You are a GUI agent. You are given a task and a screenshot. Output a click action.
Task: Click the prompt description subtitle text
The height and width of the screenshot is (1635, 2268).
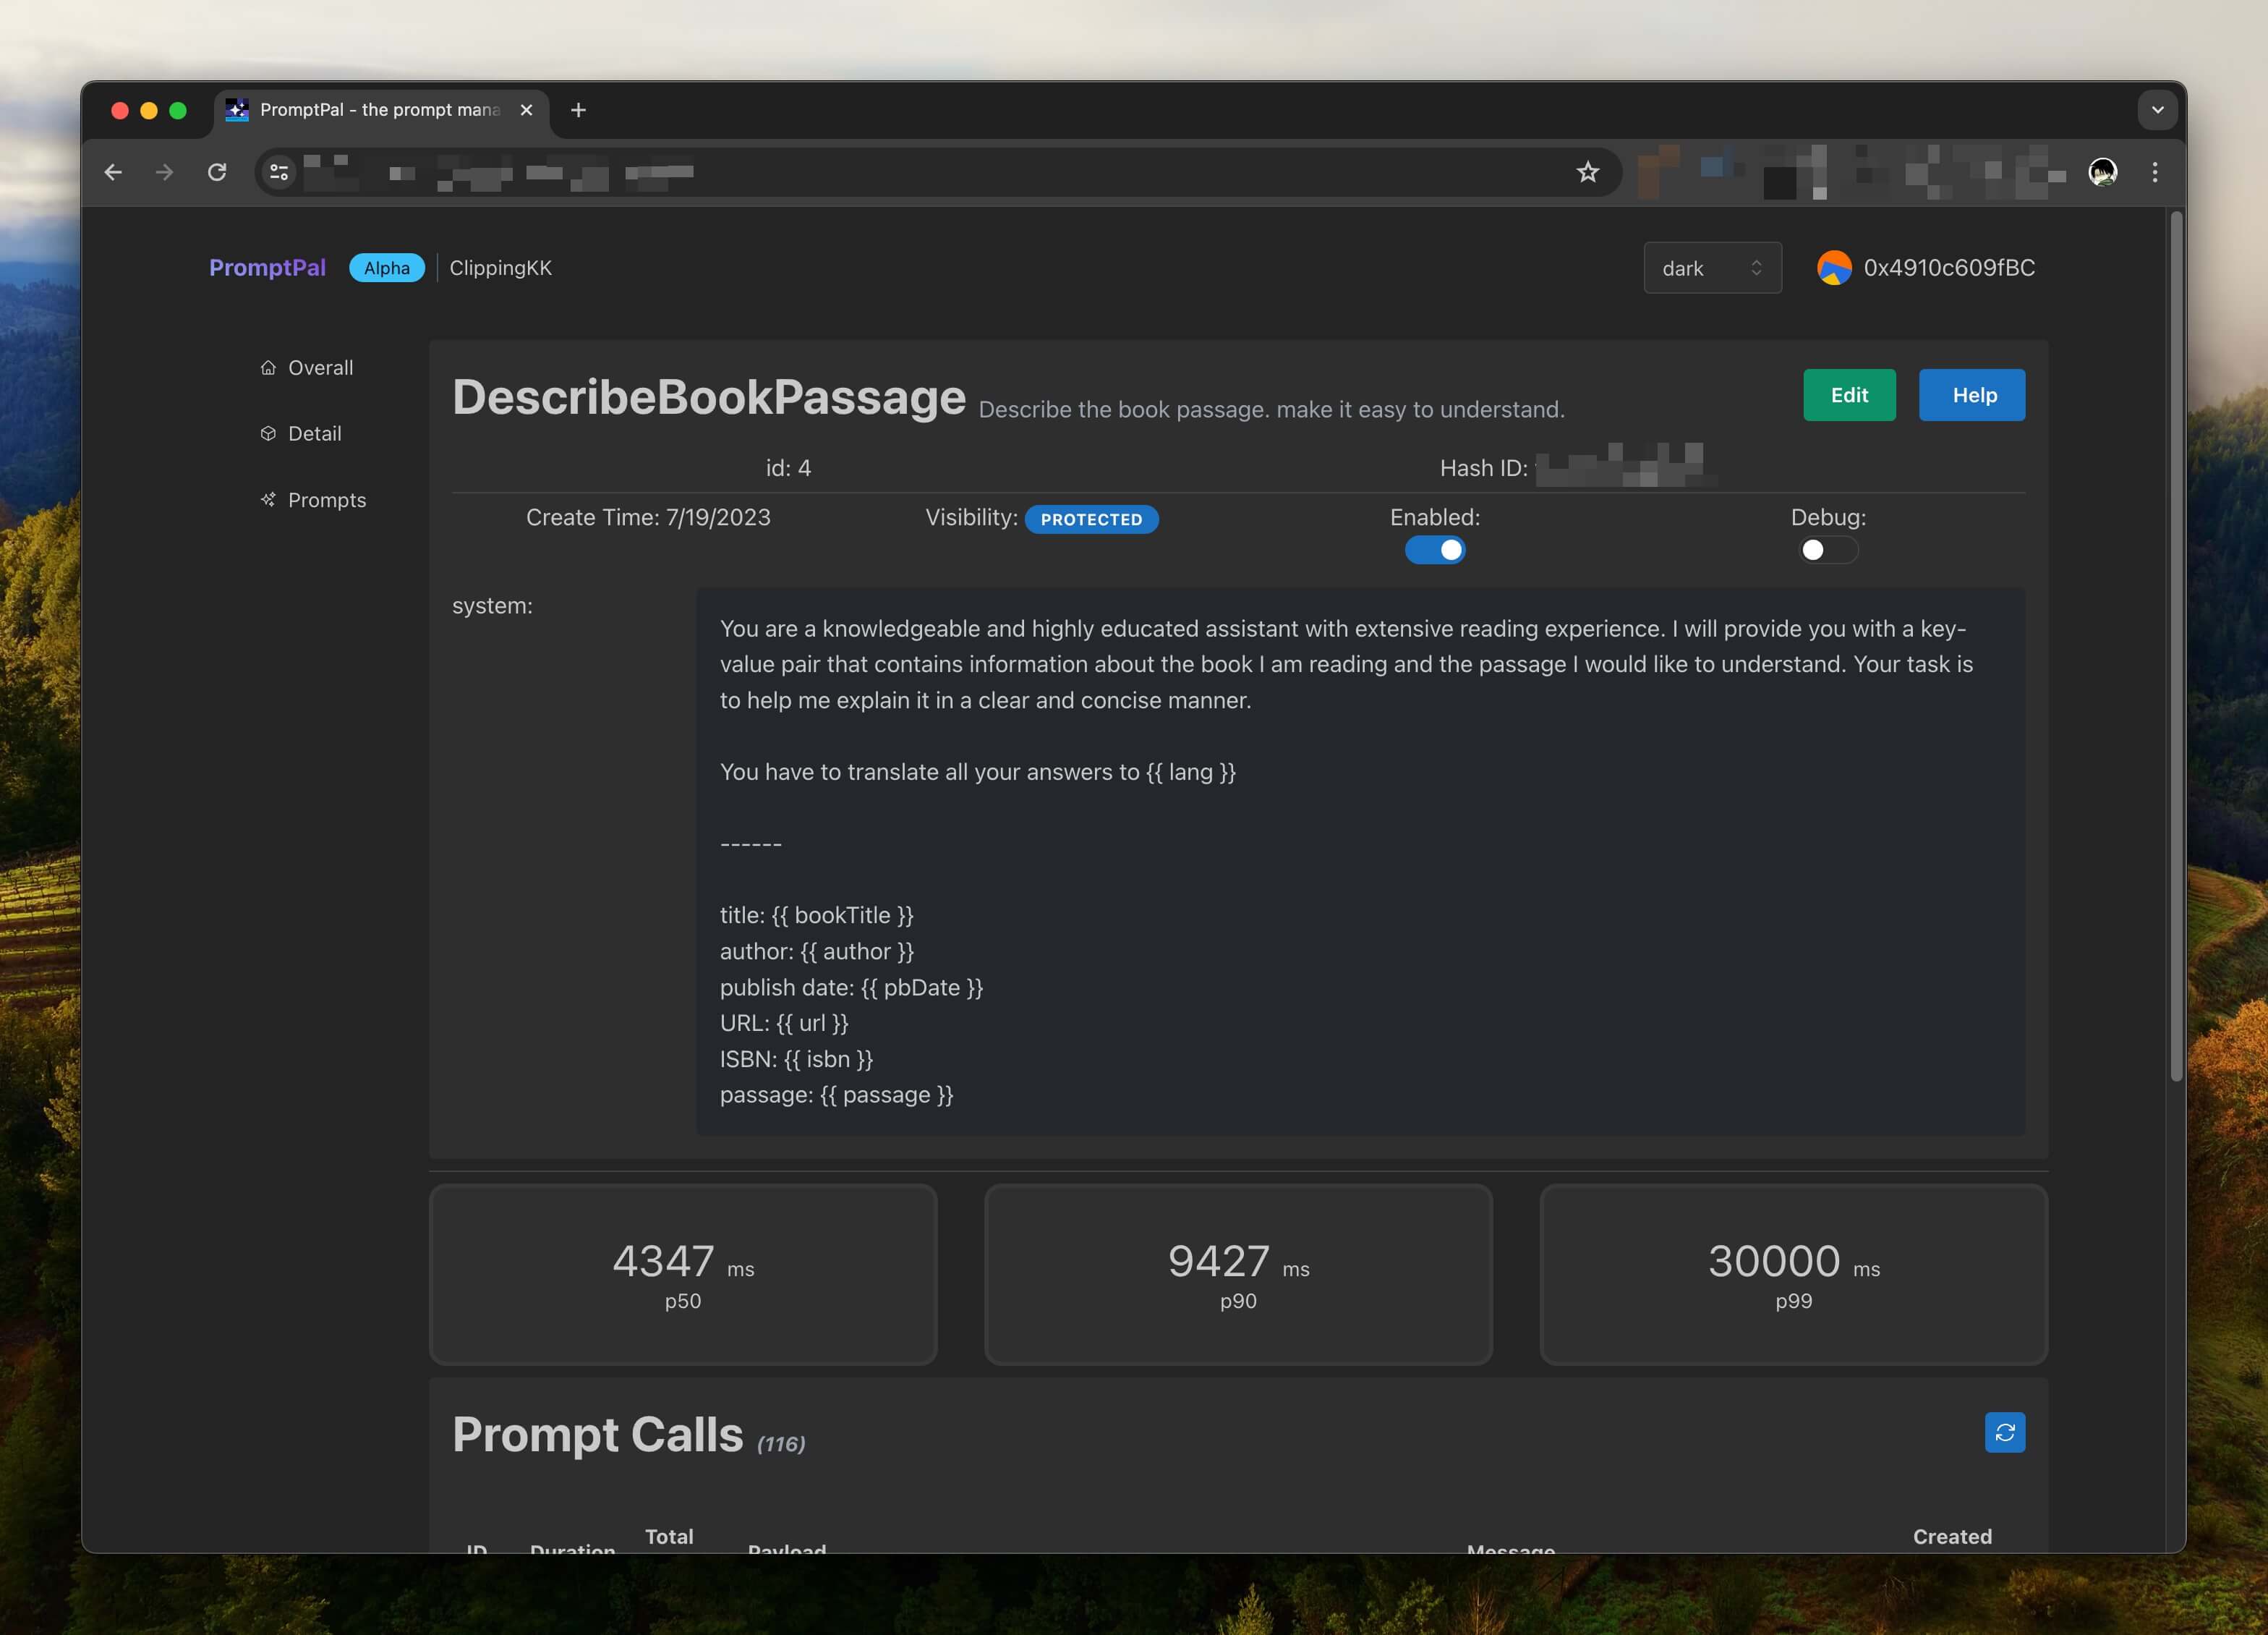(x=1271, y=409)
